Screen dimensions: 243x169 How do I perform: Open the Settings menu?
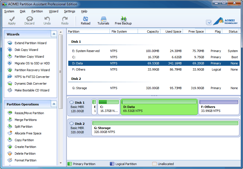click(x=69, y=11)
